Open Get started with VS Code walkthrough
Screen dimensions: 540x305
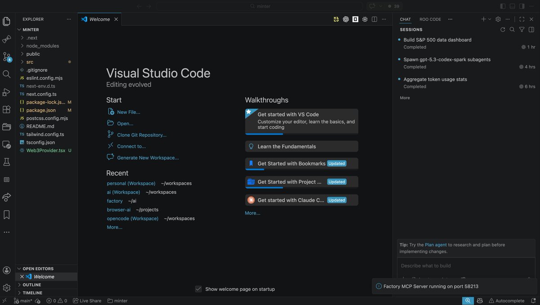(301, 121)
